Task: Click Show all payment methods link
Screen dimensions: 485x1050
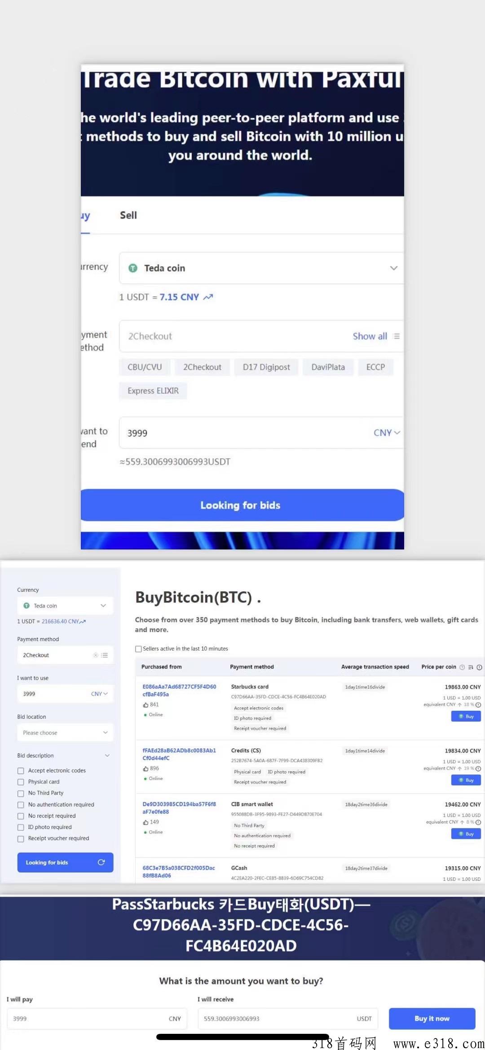Action: (x=370, y=336)
